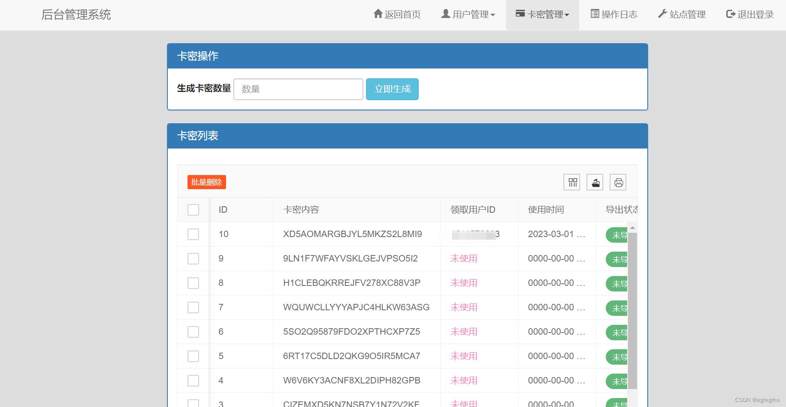This screenshot has height=407, width=786.
Task: Open the 卡密管理 dropdown menu
Action: point(542,14)
